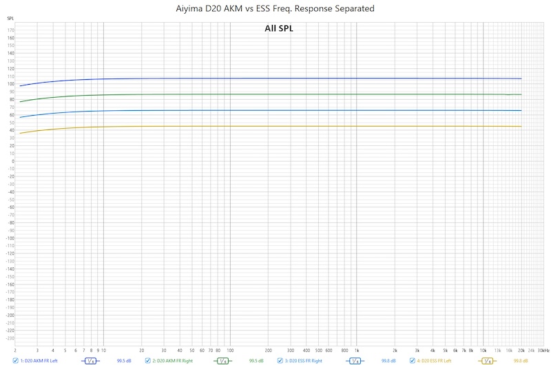Uncheck the D20 AKM FR Left trace checkbox

point(15,360)
